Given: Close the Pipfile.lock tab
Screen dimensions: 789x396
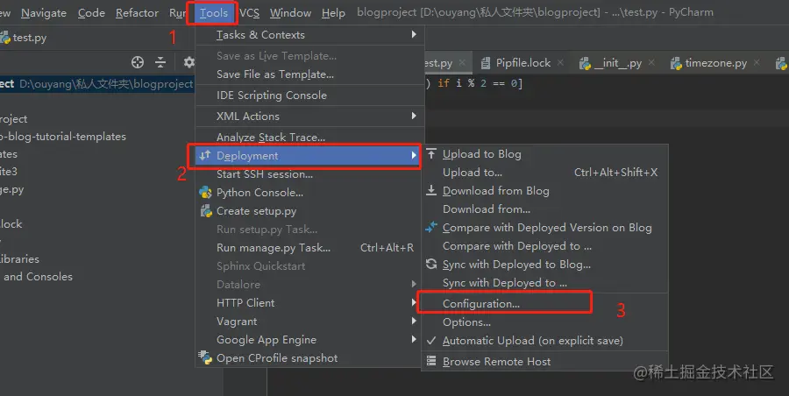Looking at the screenshot, I should [560, 62].
